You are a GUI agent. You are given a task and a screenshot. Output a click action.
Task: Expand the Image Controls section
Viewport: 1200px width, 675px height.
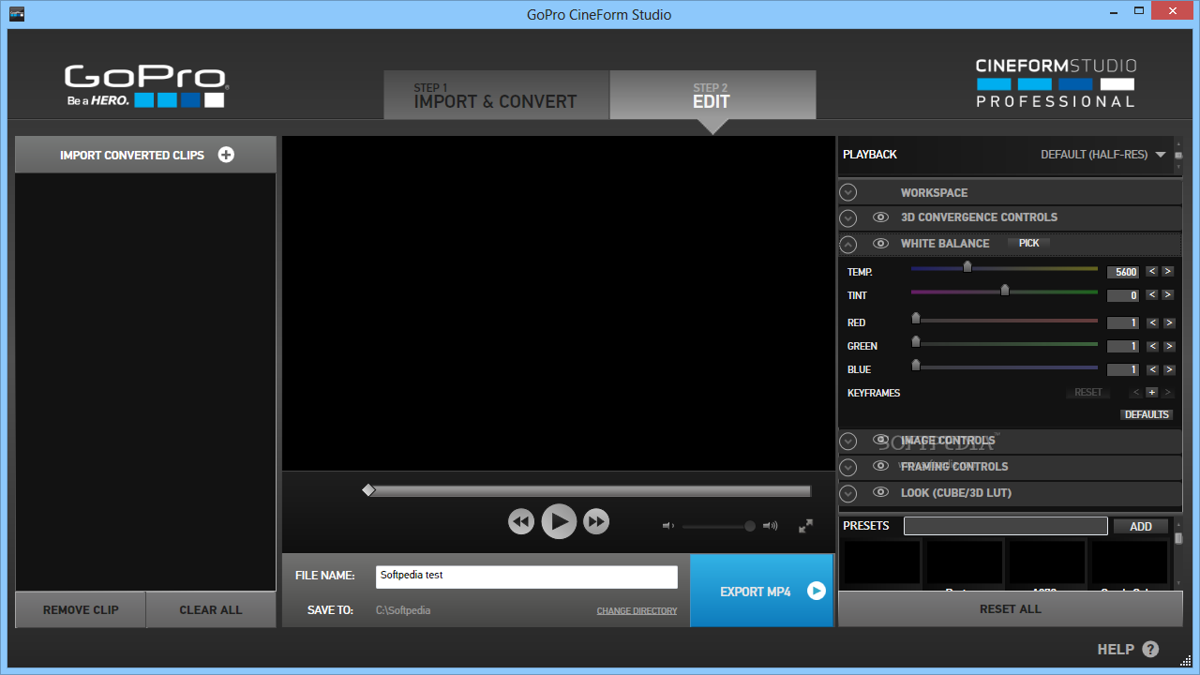tap(848, 441)
